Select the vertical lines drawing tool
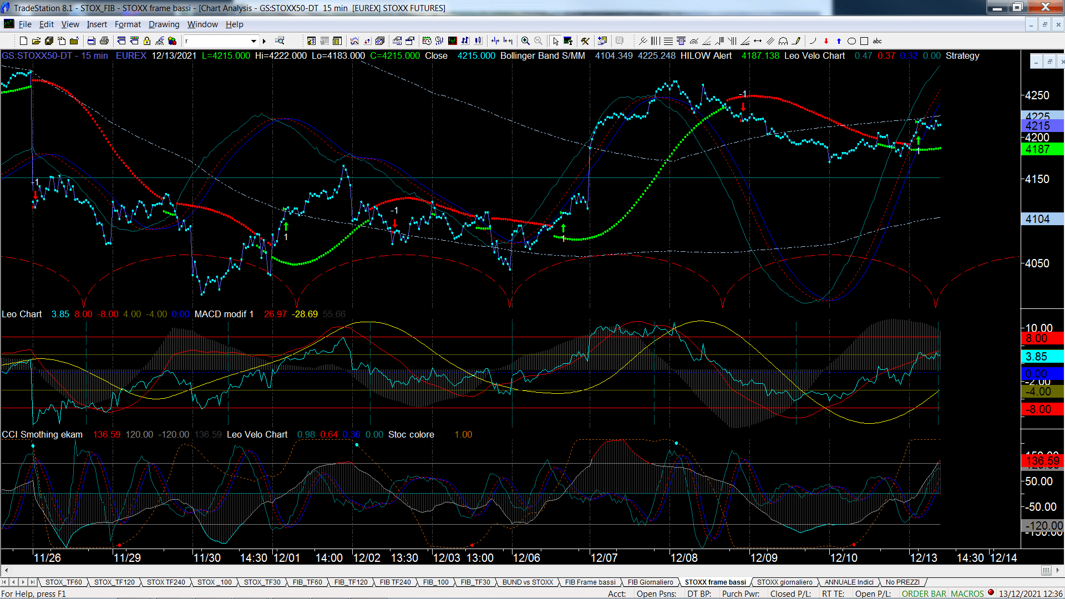This screenshot has height=599, width=1065. click(655, 41)
